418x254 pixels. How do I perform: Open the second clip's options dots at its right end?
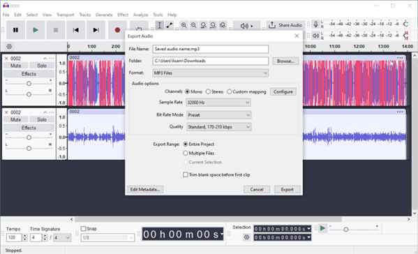[400, 112]
